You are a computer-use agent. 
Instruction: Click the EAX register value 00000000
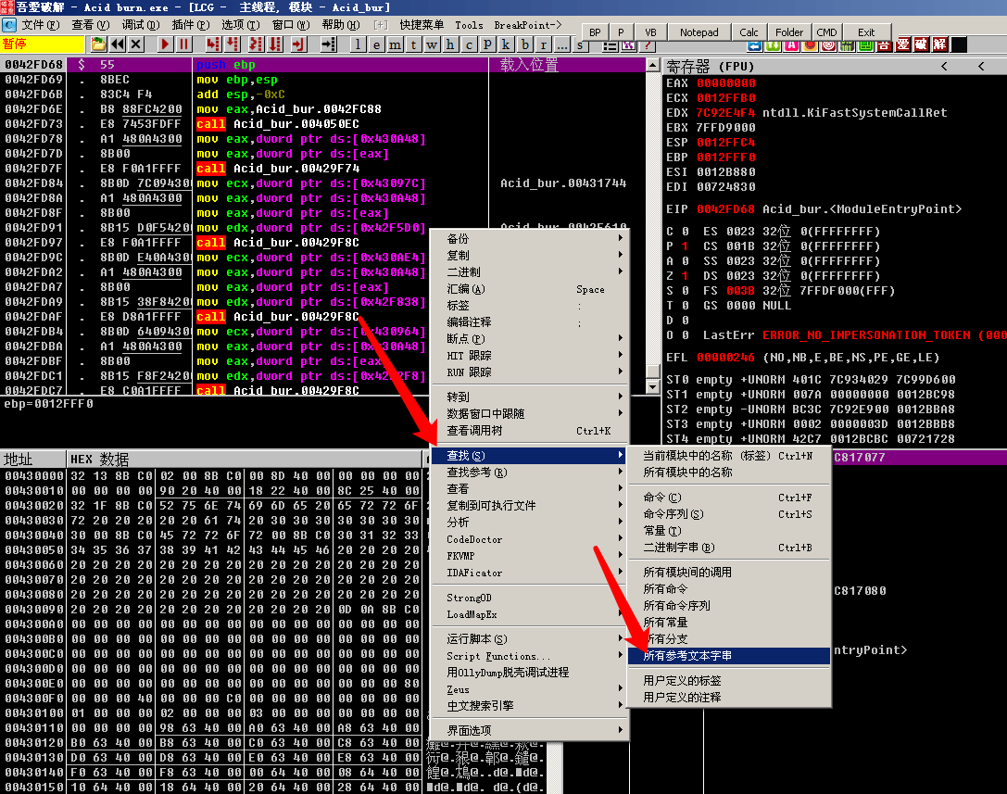[725, 82]
